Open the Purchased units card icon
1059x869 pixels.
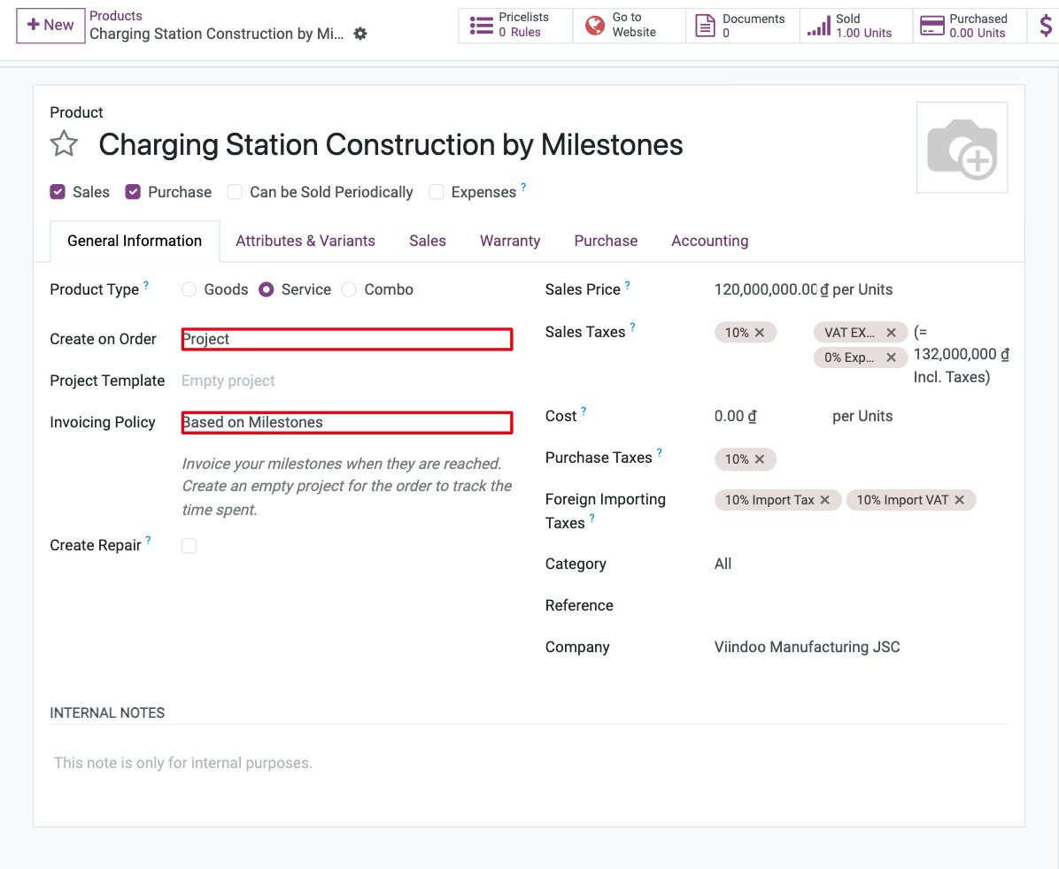[932, 26]
